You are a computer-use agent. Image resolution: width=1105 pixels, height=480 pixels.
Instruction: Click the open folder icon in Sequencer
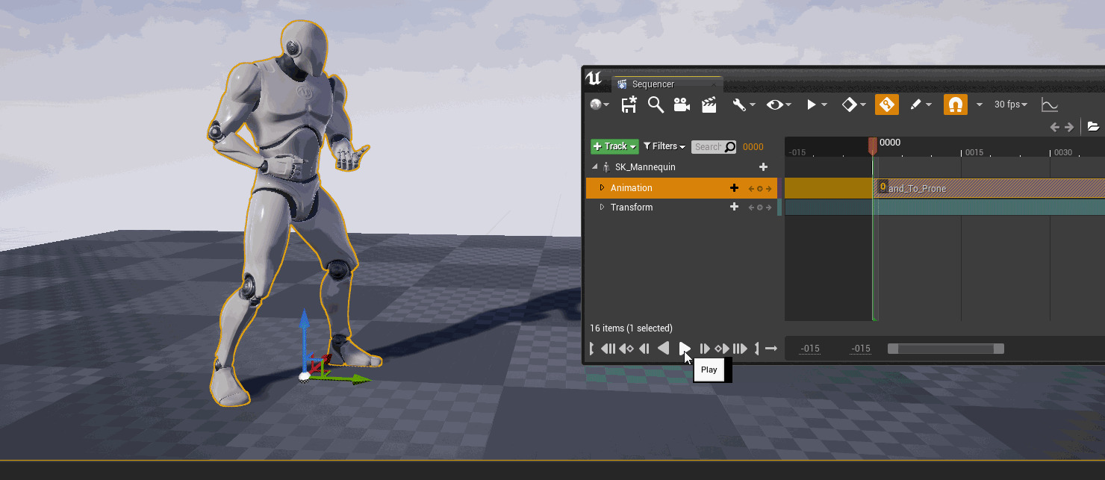[1093, 127]
